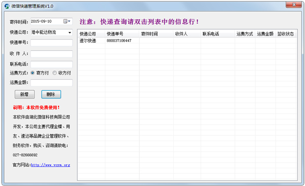The height and width of the screenshot is (186, 305).
Task: Close the 微信快递管理系统 window
Action: point(294,5)
